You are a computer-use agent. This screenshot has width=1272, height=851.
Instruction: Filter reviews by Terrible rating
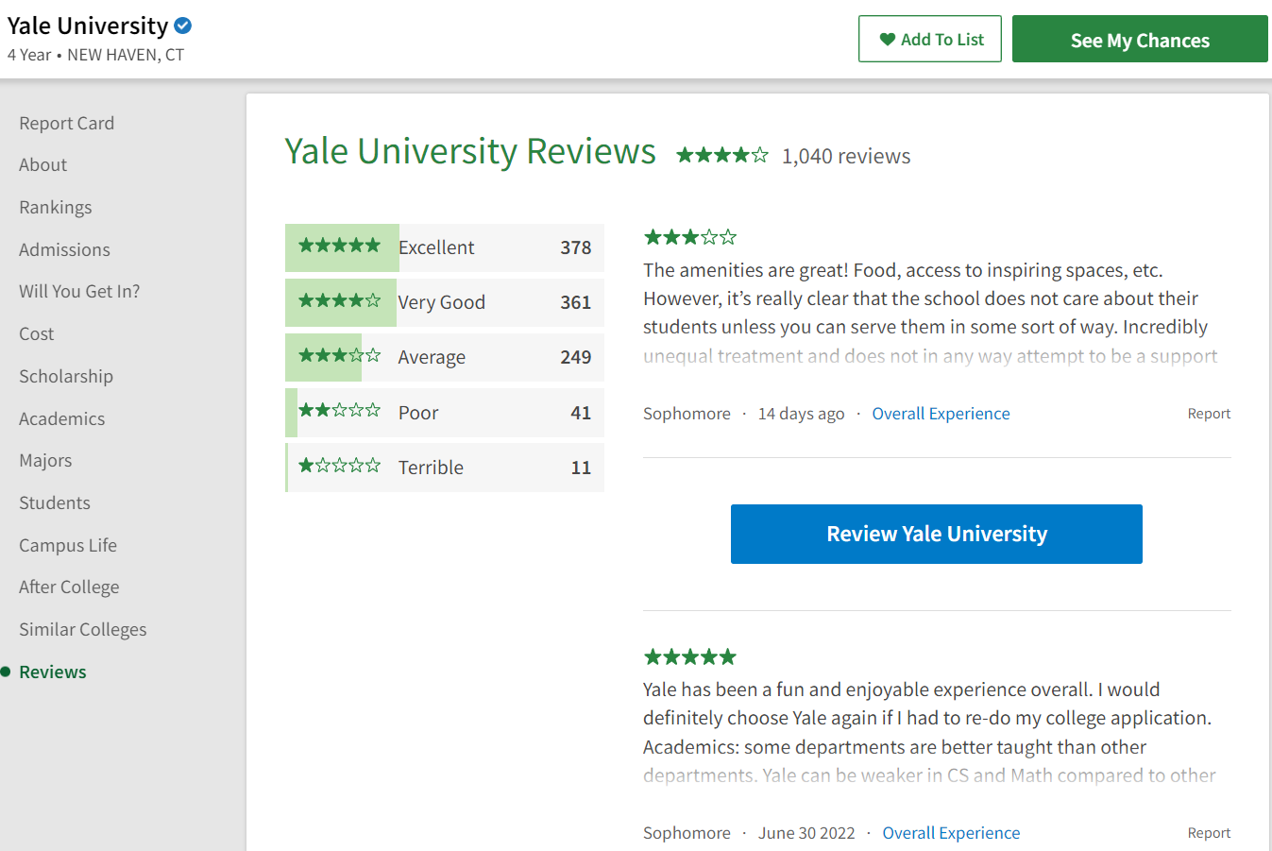coord(445,468)
